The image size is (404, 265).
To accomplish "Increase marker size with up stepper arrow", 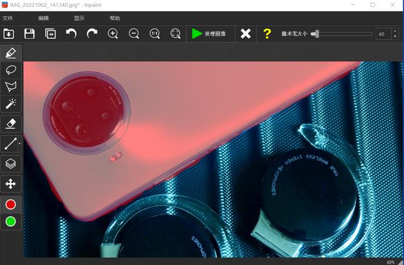I will tap(396, 31).
